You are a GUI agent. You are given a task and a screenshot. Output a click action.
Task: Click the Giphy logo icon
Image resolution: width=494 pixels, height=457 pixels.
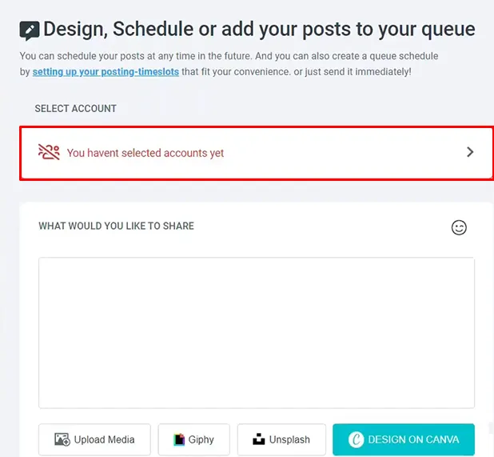coord(180,439)
